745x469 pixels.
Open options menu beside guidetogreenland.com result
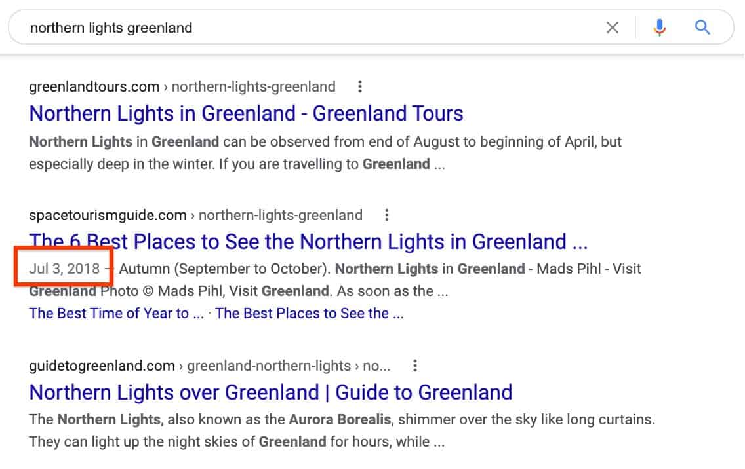pos(414,366)
